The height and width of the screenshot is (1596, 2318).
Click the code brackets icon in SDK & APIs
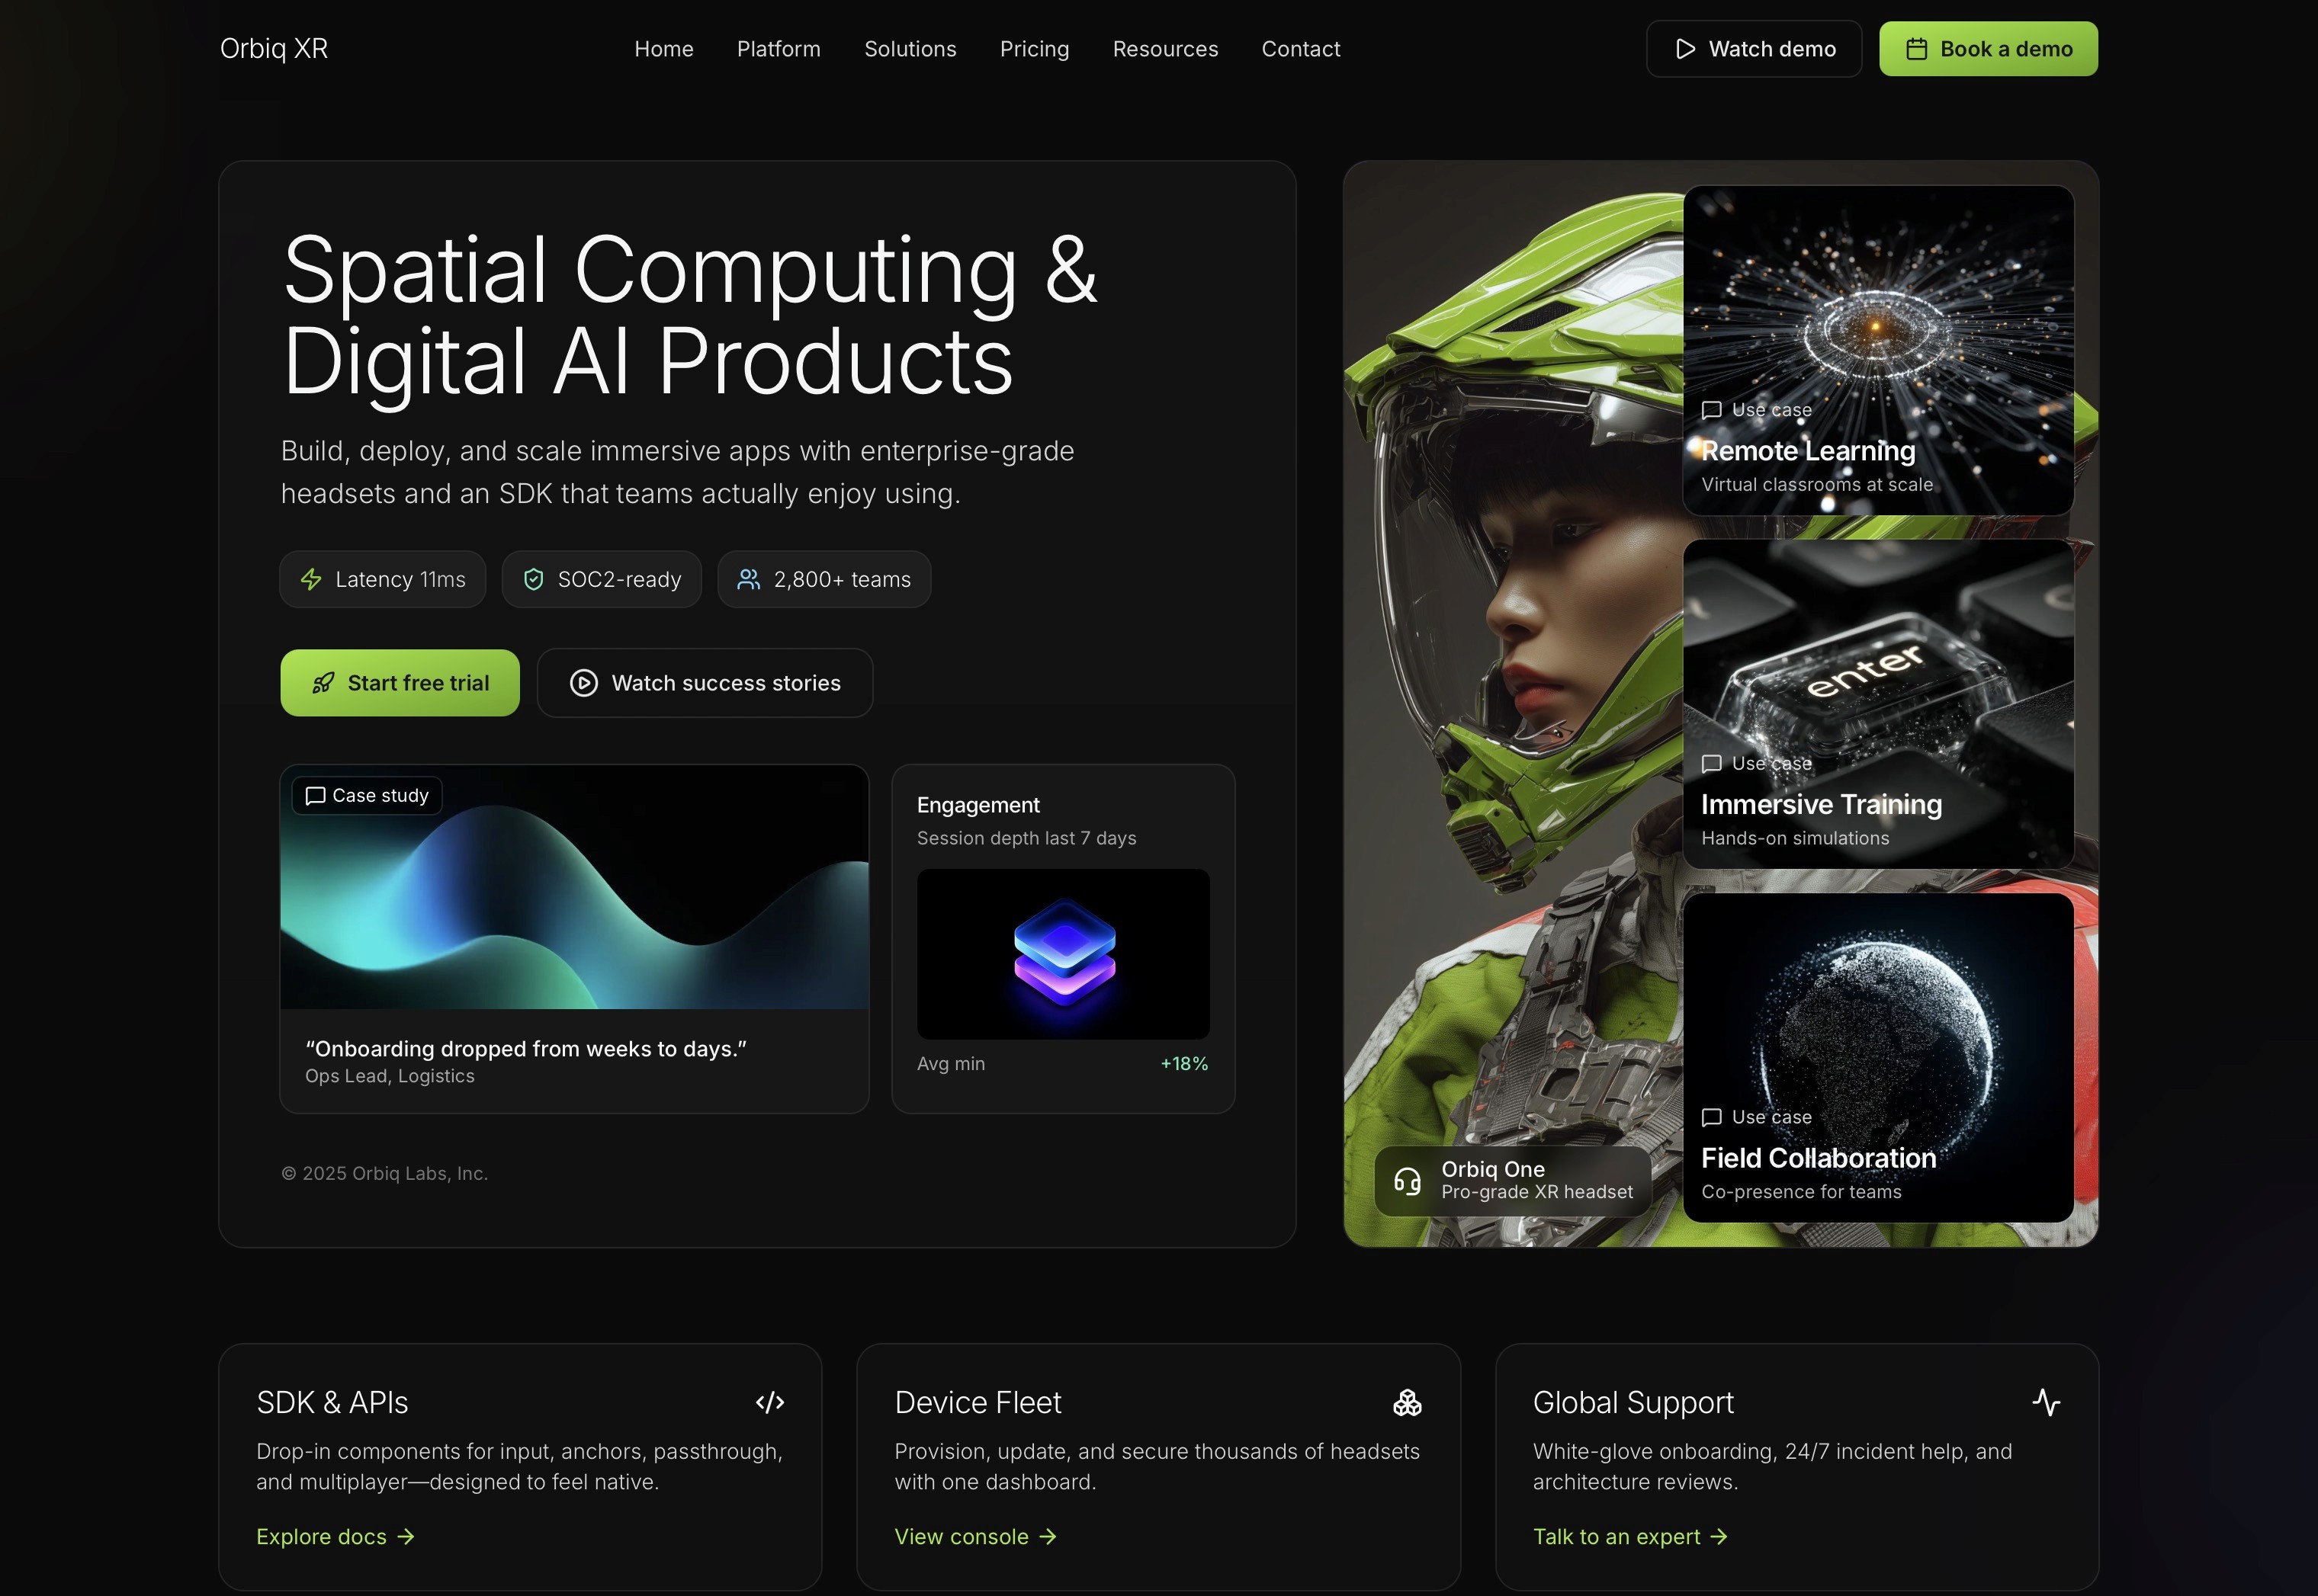[x=769, y=1402]
